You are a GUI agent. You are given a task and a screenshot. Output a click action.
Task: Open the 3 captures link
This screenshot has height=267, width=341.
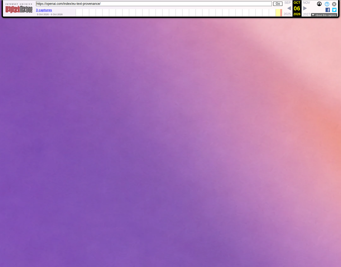pos(44,10)
